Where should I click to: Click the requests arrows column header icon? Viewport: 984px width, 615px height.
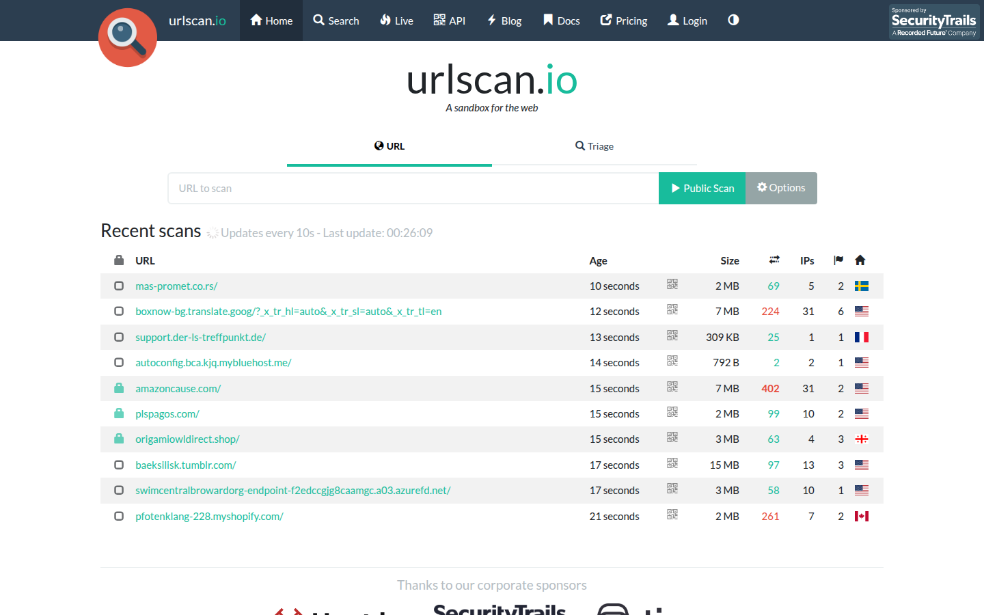point(774,260)
